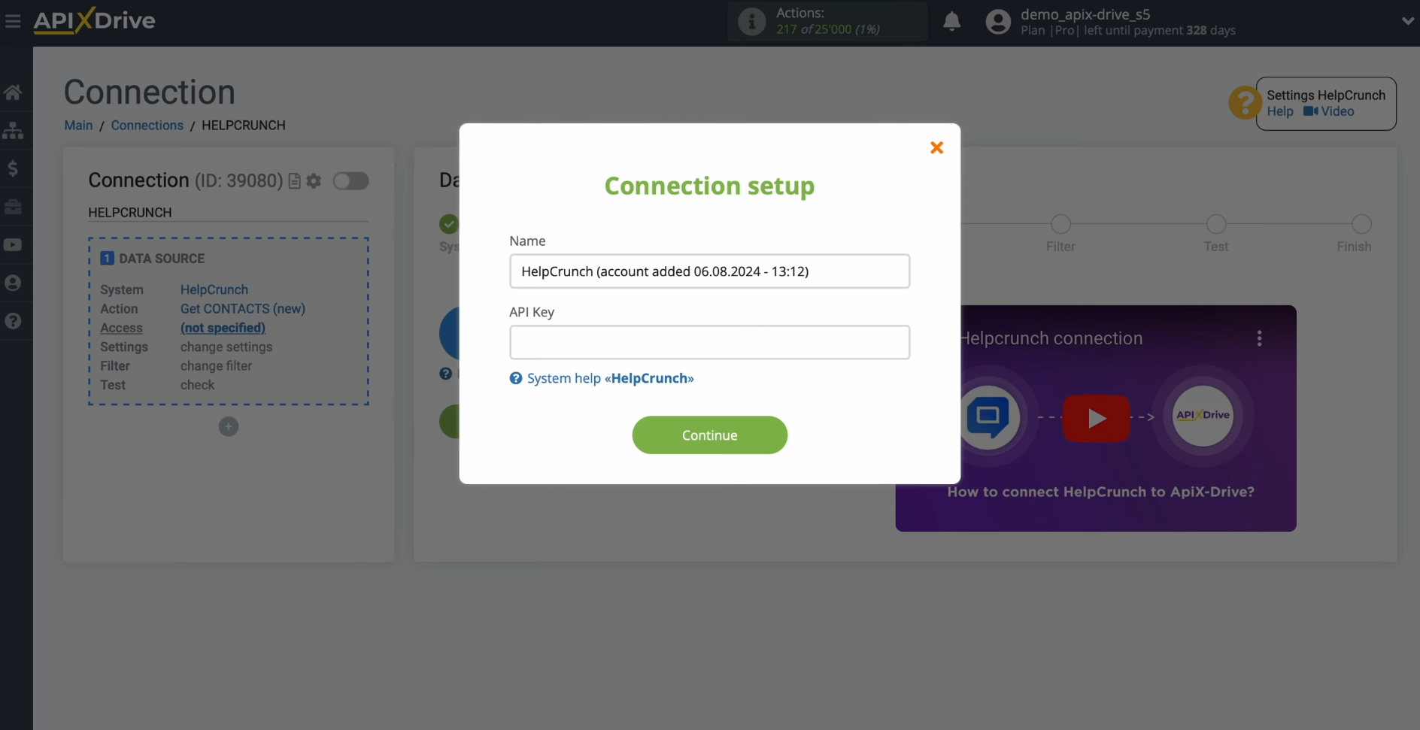Open the Connections breadcrumb link
Screen dimensions: 1420x730
click(x=147, y=125)
